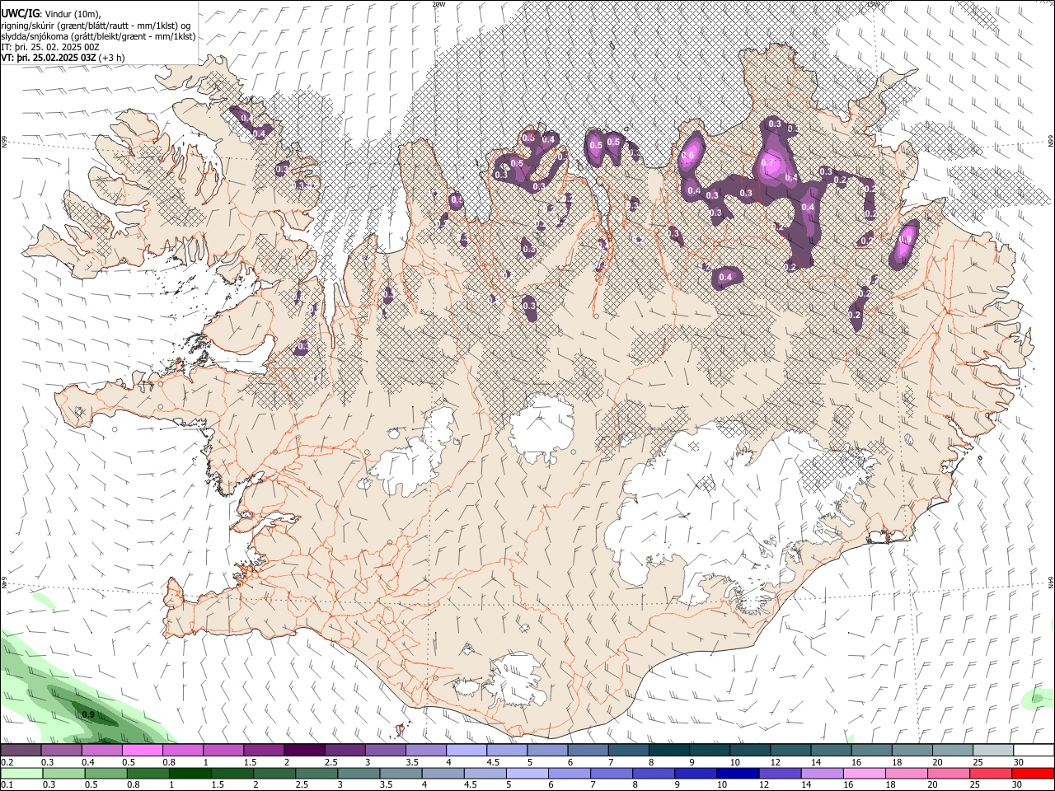Pick the bright magenta-pink swatch on the snow scale

[x=142, y=751]
